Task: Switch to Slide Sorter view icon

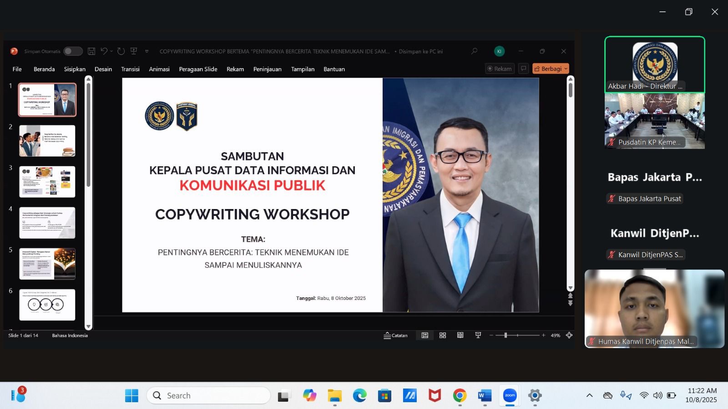Action: [x=442, y=335]
